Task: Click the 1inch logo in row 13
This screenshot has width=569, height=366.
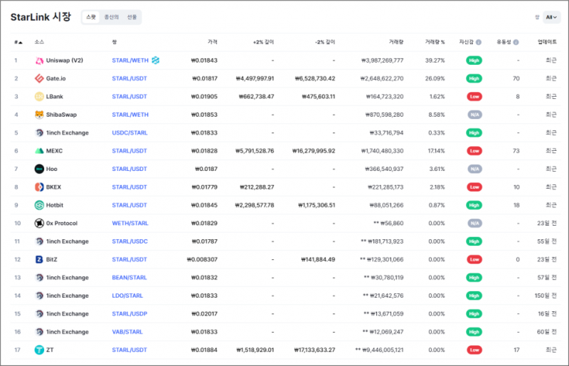Action: pyautogui.click(x=39, y=278)
